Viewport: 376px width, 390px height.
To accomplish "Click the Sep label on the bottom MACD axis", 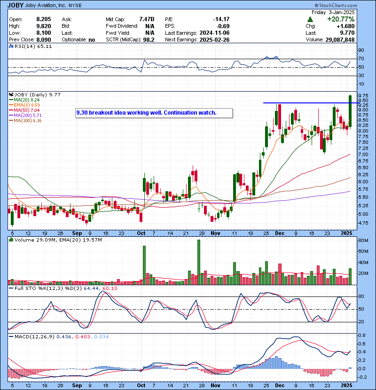I will [x=77, y=385].
